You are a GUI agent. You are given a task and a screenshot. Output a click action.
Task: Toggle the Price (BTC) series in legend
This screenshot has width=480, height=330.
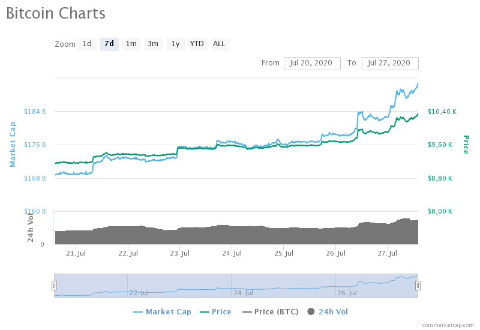[271, 311]
